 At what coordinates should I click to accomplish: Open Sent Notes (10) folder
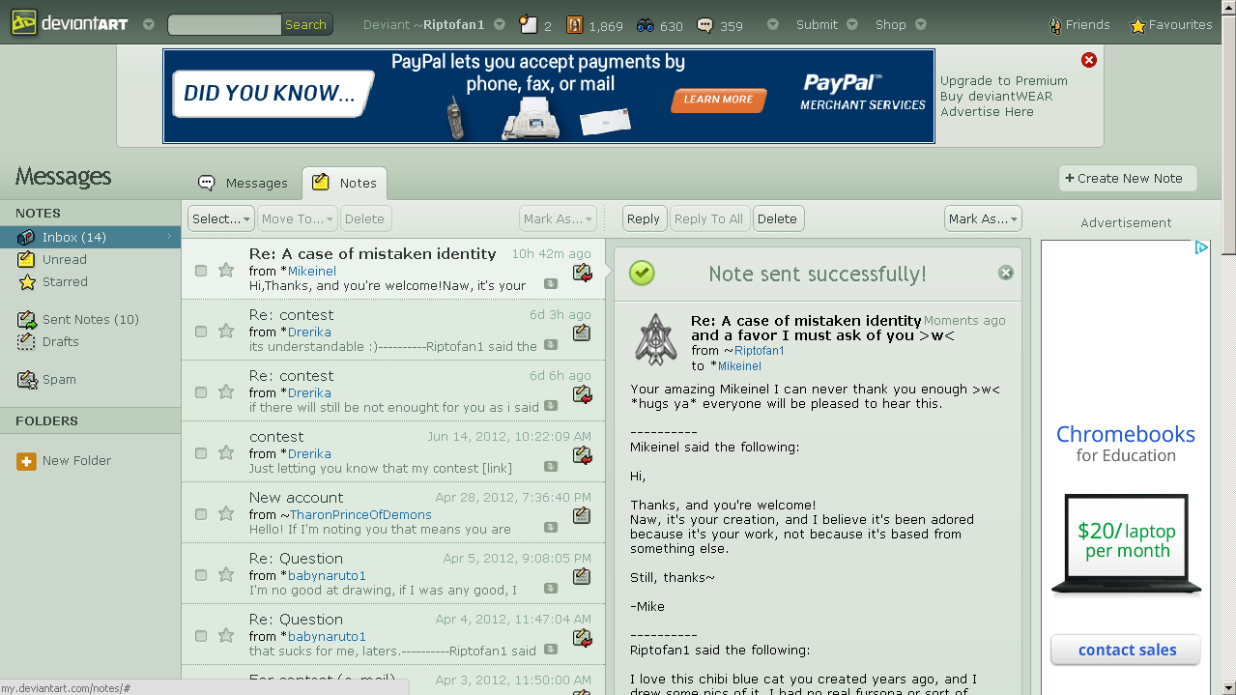pyautogui.click(x=90, y=320)
